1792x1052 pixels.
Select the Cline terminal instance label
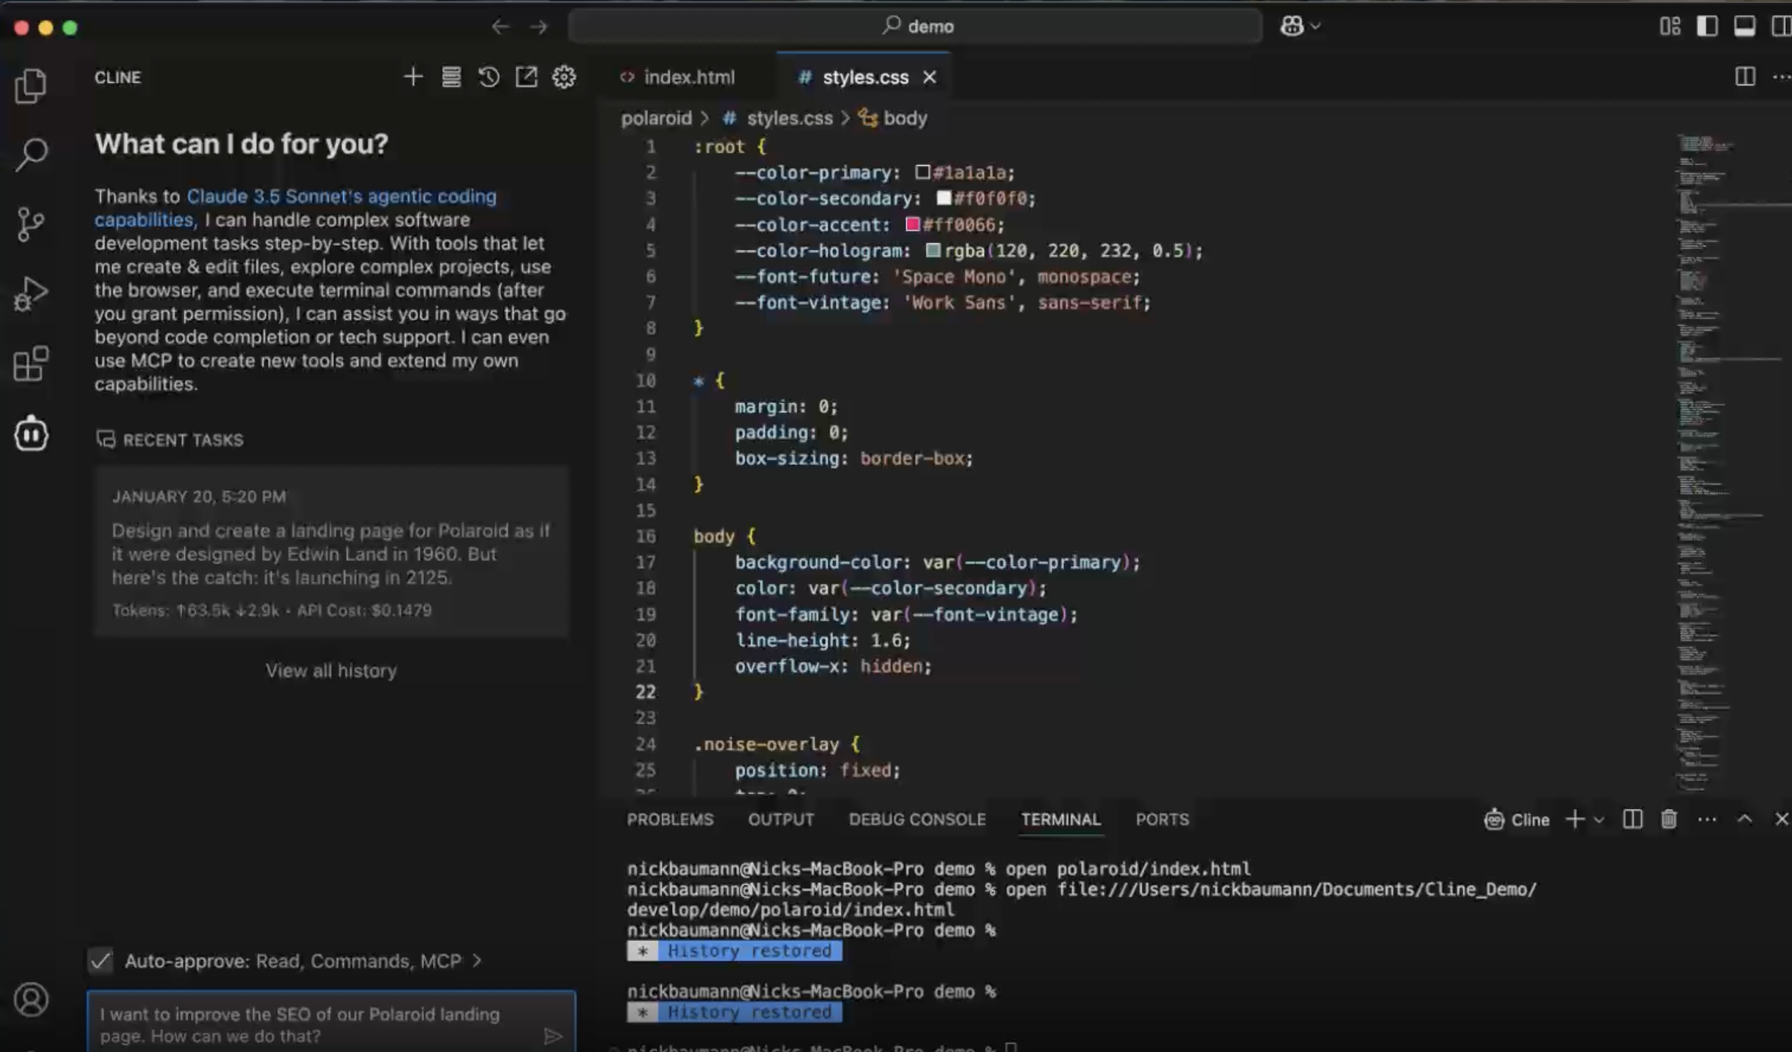pos(1517,819)
